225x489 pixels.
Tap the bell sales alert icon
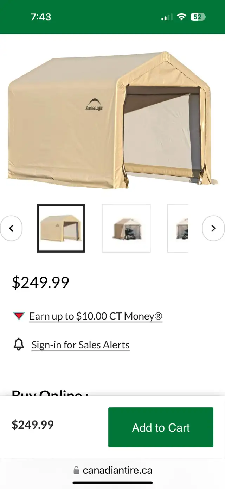[19, 344]
